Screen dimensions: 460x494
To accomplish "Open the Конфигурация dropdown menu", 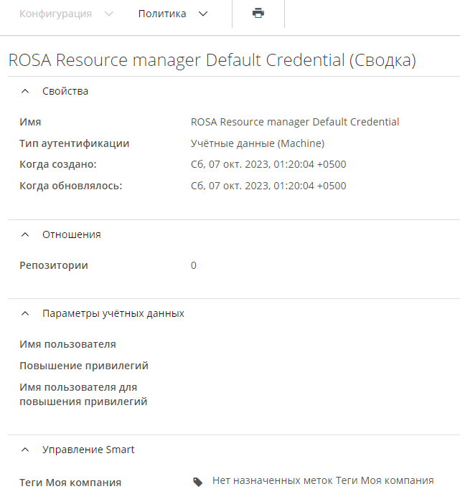I will 66,14.
